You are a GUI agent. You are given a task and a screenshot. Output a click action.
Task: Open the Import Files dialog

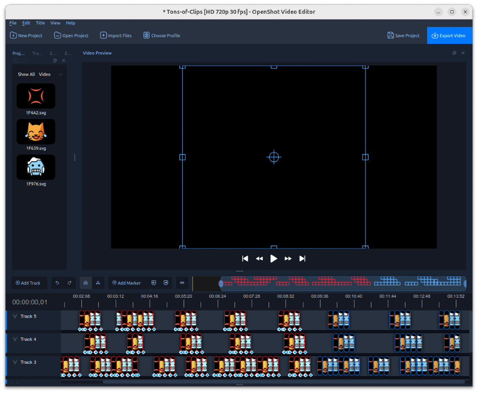[x=116, y=35]
